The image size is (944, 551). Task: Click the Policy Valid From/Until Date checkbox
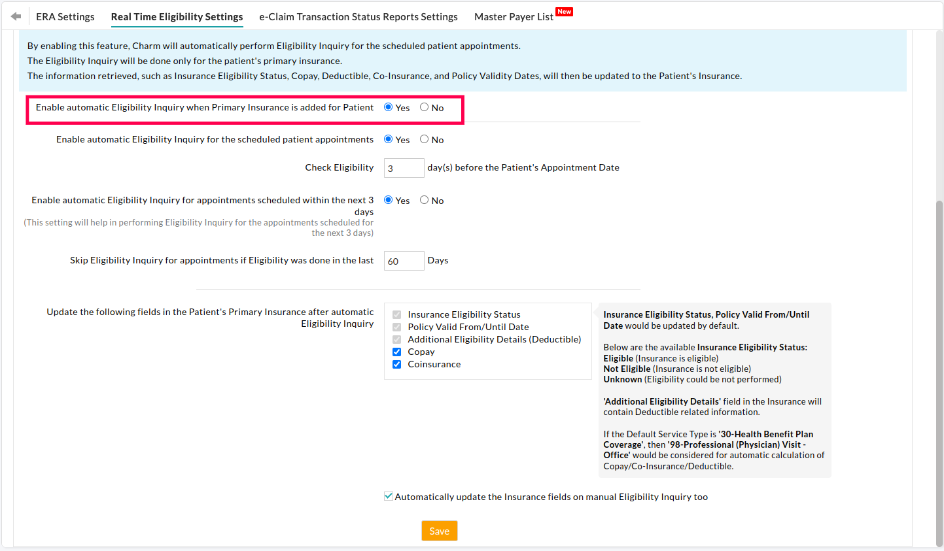(x=396, y=327)
